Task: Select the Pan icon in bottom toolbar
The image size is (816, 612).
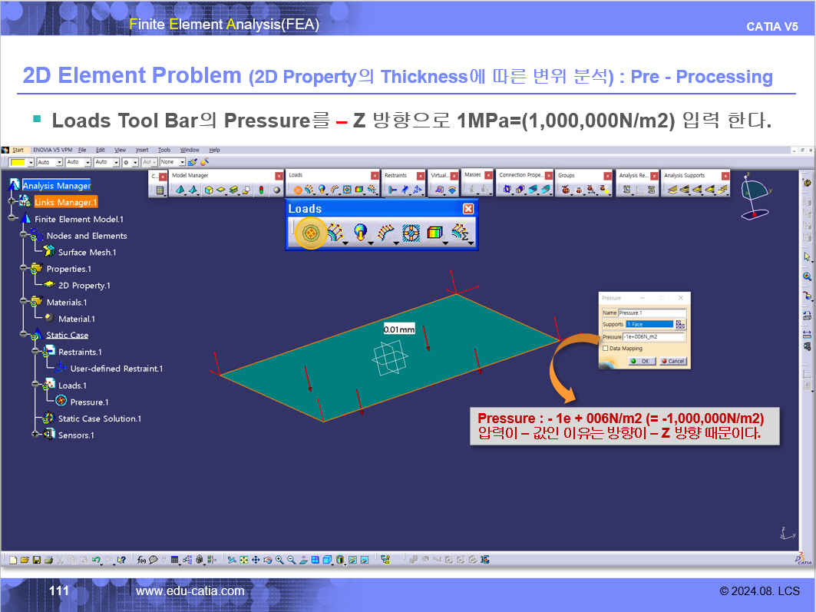Action: tap(256, 561)
